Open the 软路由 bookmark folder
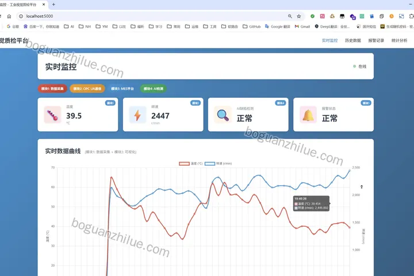Viewport: 414px width, 276px height. [229, 26]
